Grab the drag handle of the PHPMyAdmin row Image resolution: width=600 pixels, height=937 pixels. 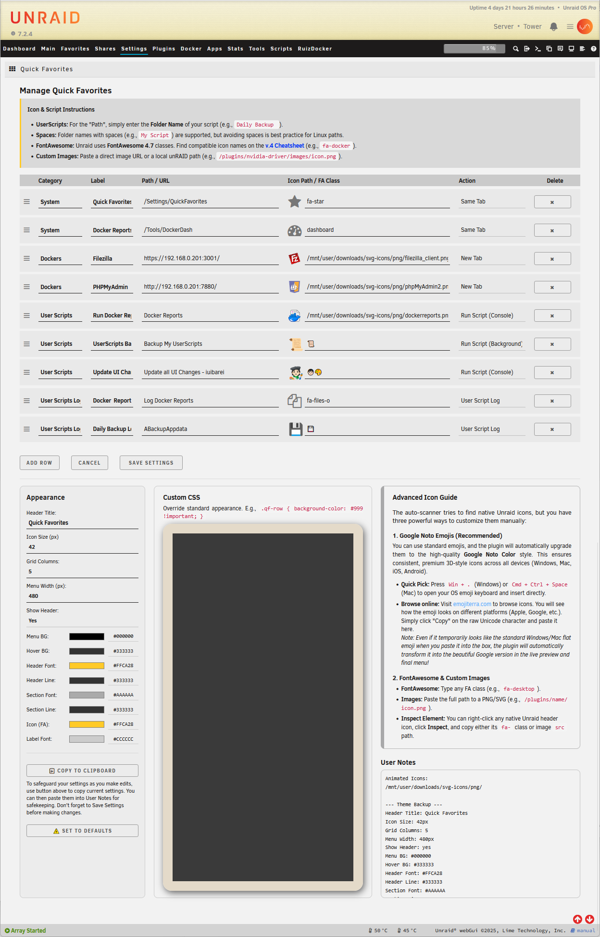coord(27,287)
